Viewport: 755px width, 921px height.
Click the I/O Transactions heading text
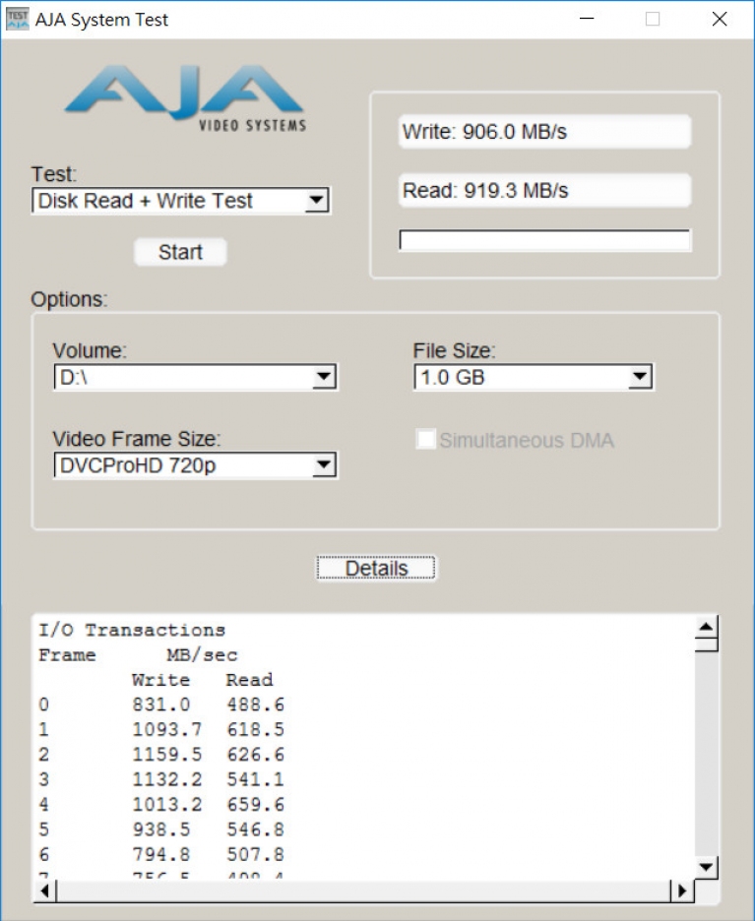coord(132,631)
